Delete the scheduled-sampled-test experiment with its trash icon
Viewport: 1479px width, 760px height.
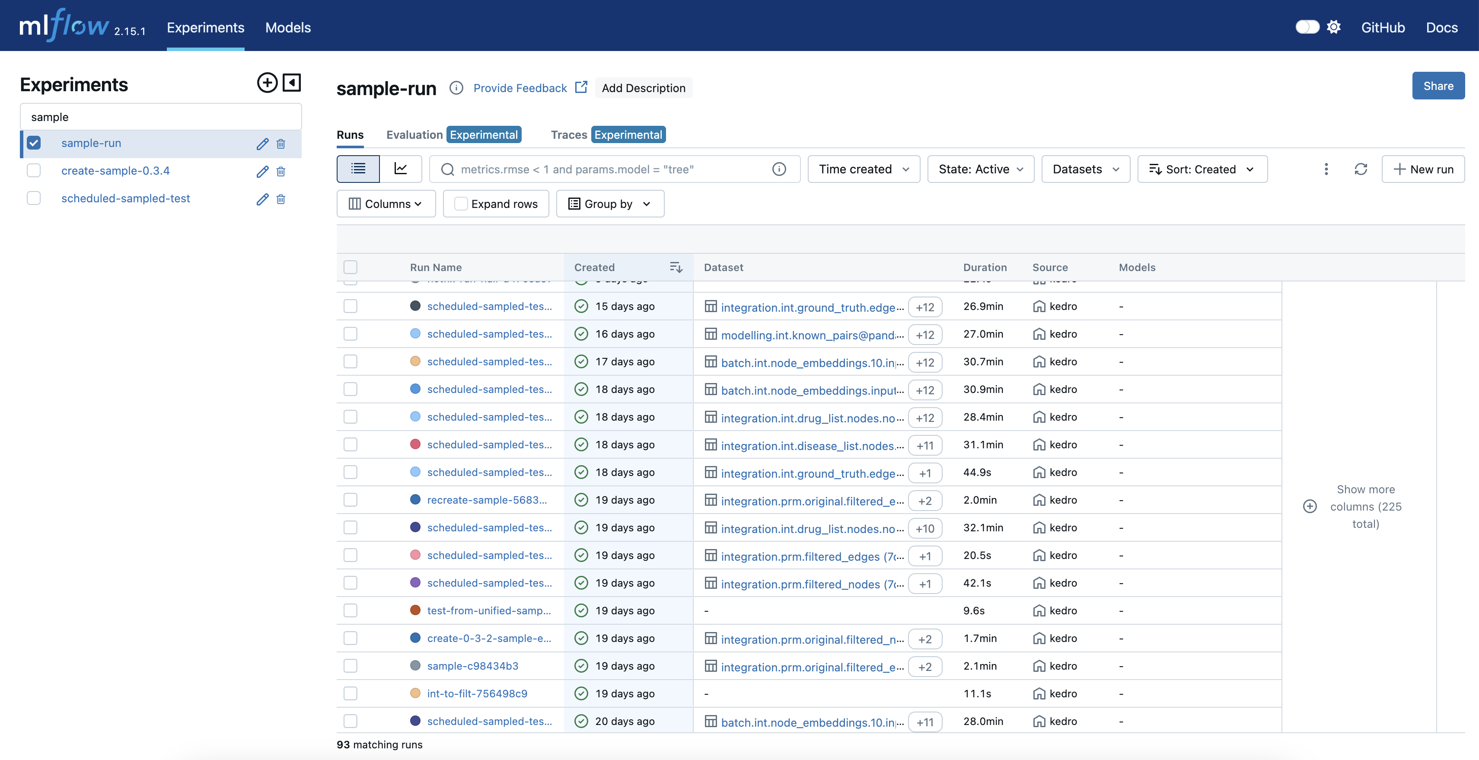pyautogui.click(x=281, y=199)
